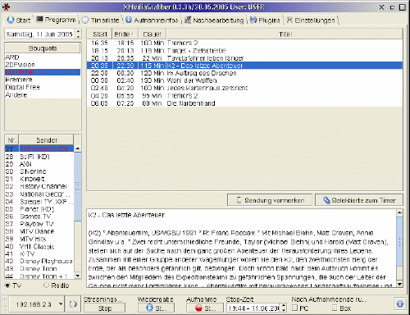
Task: Select the Premiere bouquet
Action: 43,80
